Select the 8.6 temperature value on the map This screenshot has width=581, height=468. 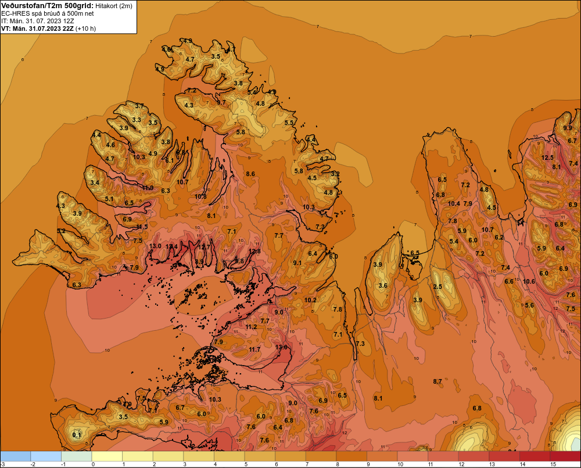point(250,174)
